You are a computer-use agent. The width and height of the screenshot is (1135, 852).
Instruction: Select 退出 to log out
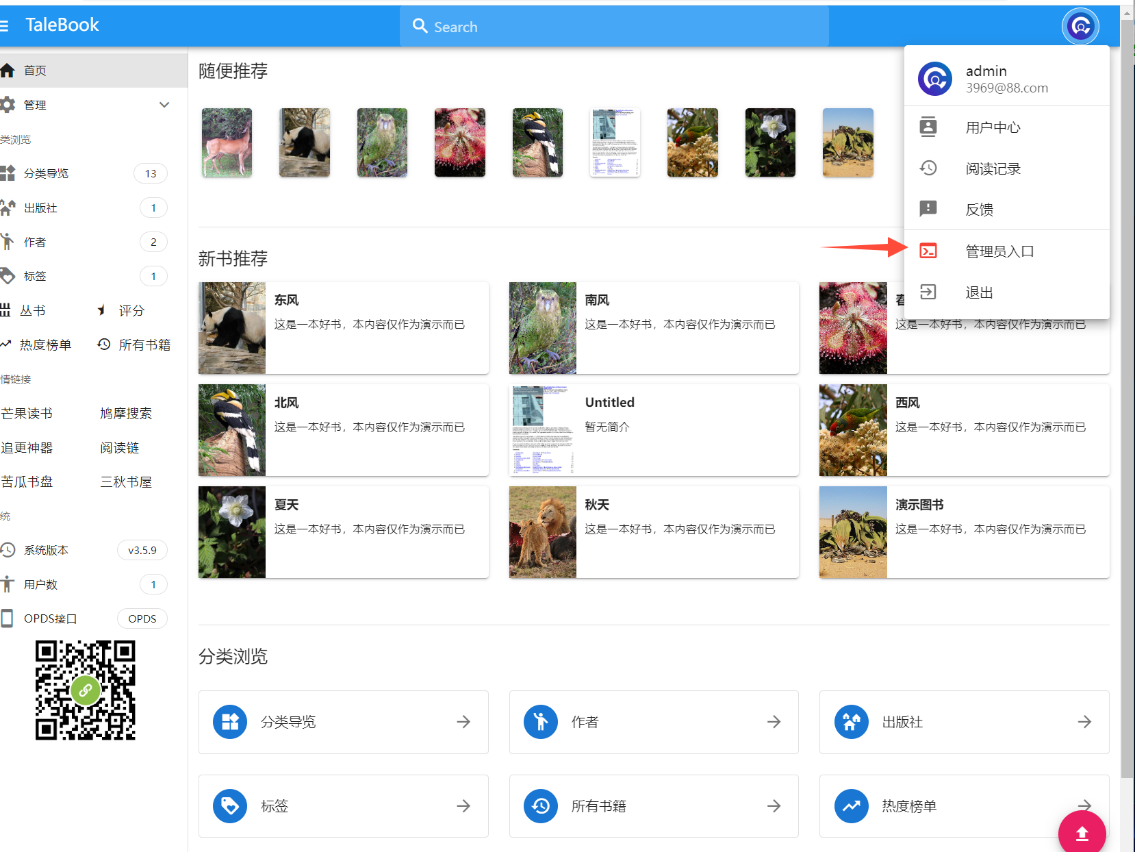(x=1007, y=292)
